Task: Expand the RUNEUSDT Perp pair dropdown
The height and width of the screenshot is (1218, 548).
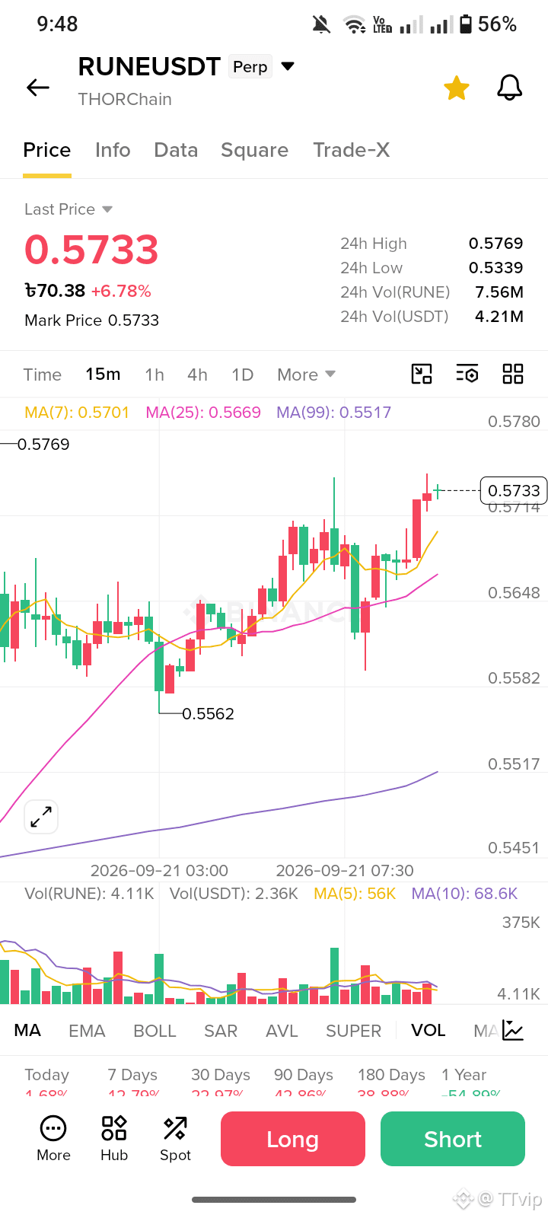Action: tap(288, 66)
